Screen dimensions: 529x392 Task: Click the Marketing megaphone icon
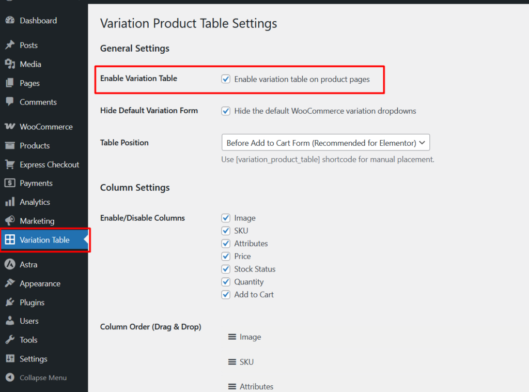click(x=9, y=221)
